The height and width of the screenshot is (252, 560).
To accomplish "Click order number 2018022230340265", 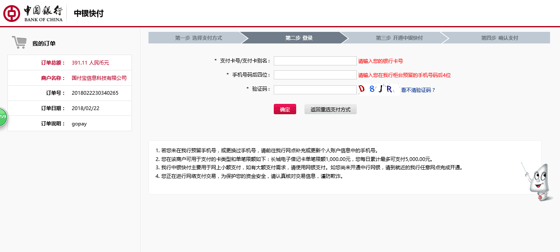I will coord(95,93).
